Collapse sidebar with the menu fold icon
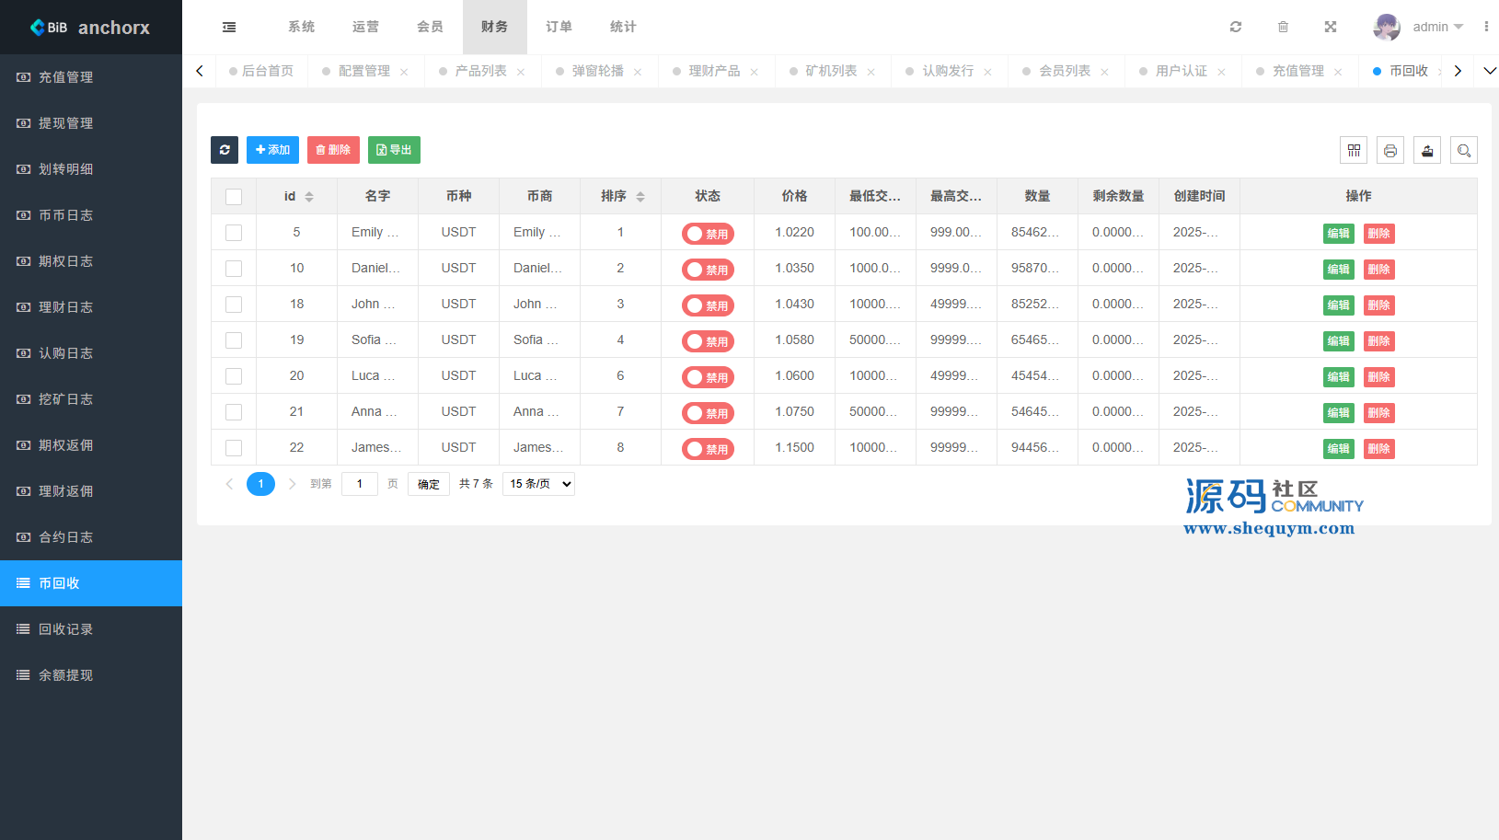This screenshot has width=1499, height=840. click(x=229, y=27)
